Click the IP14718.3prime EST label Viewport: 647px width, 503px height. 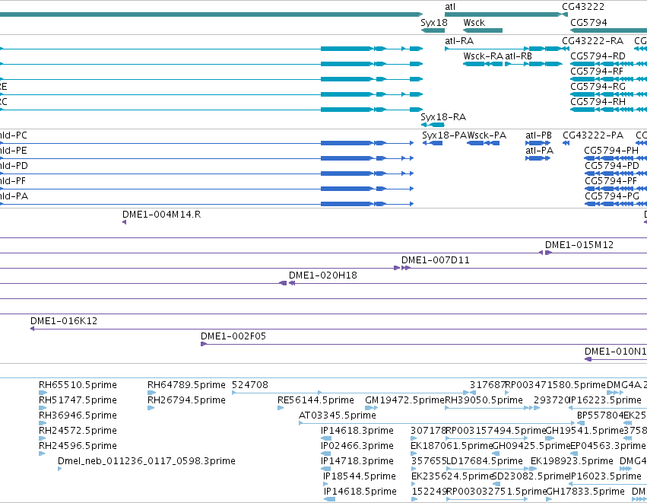(357, 461)
